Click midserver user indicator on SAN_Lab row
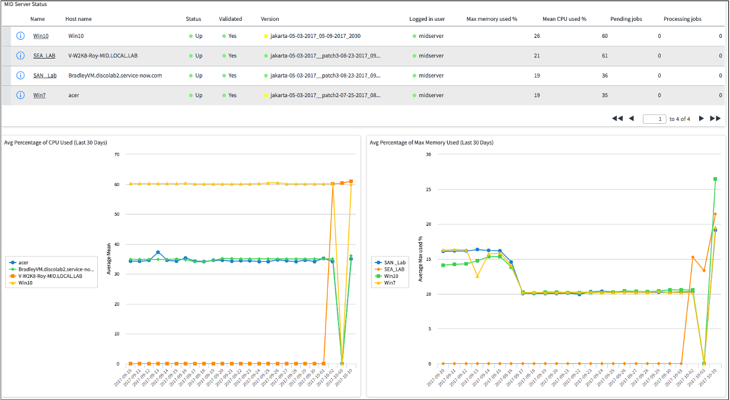 [x=413, y=75]
